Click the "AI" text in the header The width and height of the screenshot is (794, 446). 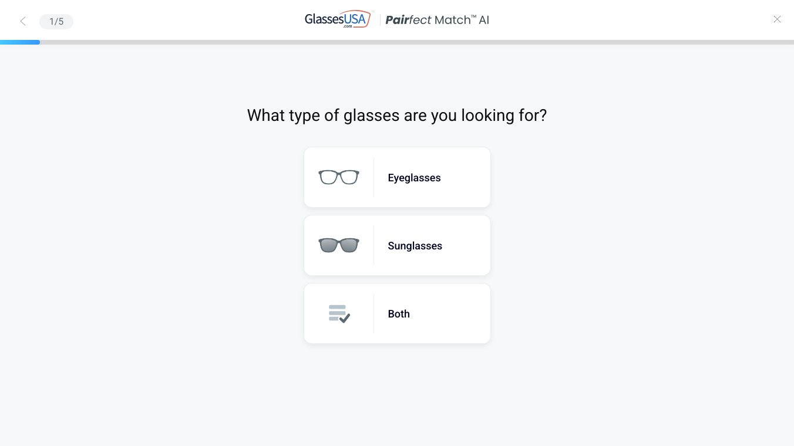tap(484, 20)
